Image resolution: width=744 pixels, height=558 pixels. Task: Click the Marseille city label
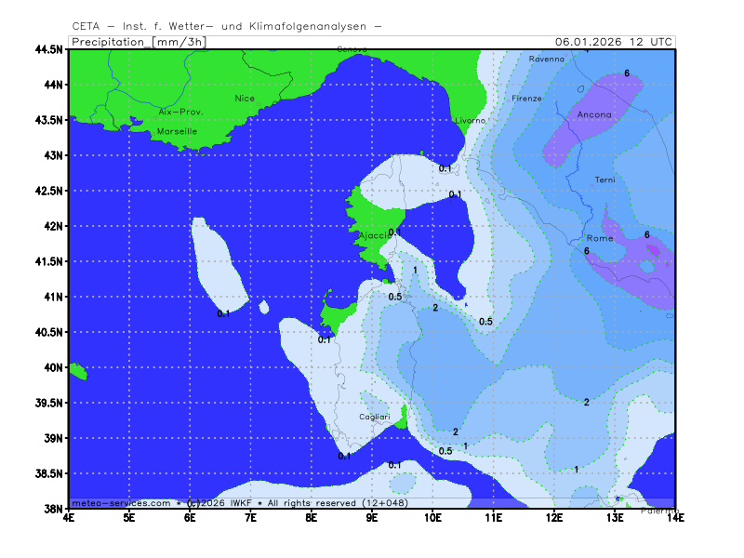177,131
